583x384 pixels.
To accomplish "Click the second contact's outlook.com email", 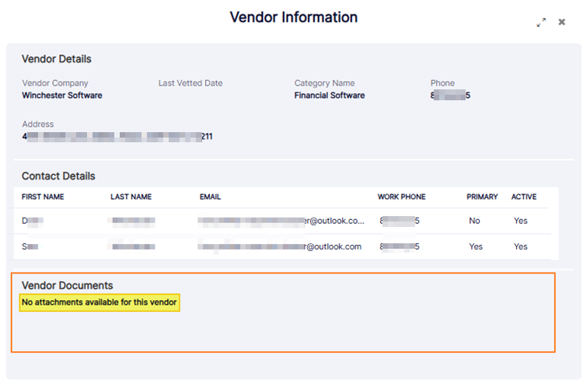I will [279, 246].
